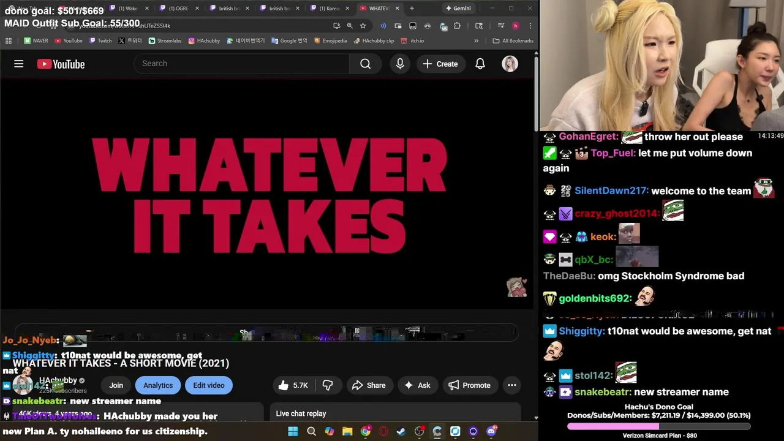This screenshot has height=441, width=784.
Task: Click the HAchubby channel name
Action: coord(58,380)
